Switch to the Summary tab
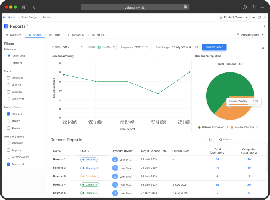 click(x=13, y=35)
